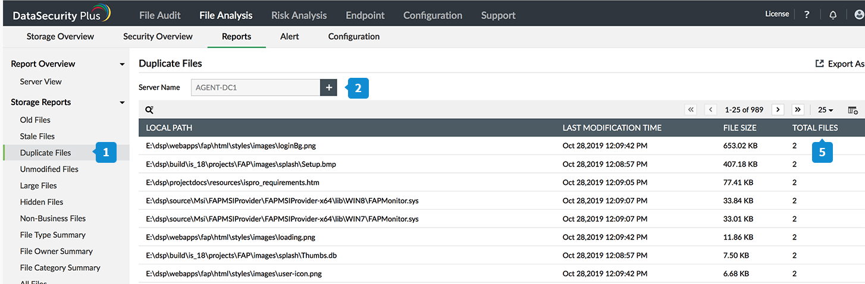Go to the next results page
The height and width of the screenshot is (284, 865).
778,110
